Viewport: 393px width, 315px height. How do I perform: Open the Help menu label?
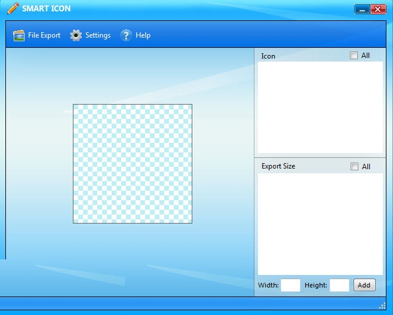(x=143, y=35)
